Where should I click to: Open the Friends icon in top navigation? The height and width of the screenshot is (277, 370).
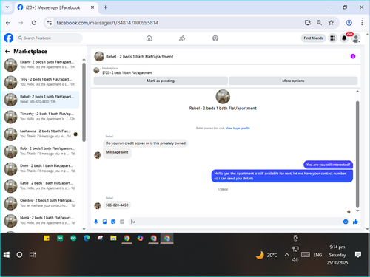(182, 38)
